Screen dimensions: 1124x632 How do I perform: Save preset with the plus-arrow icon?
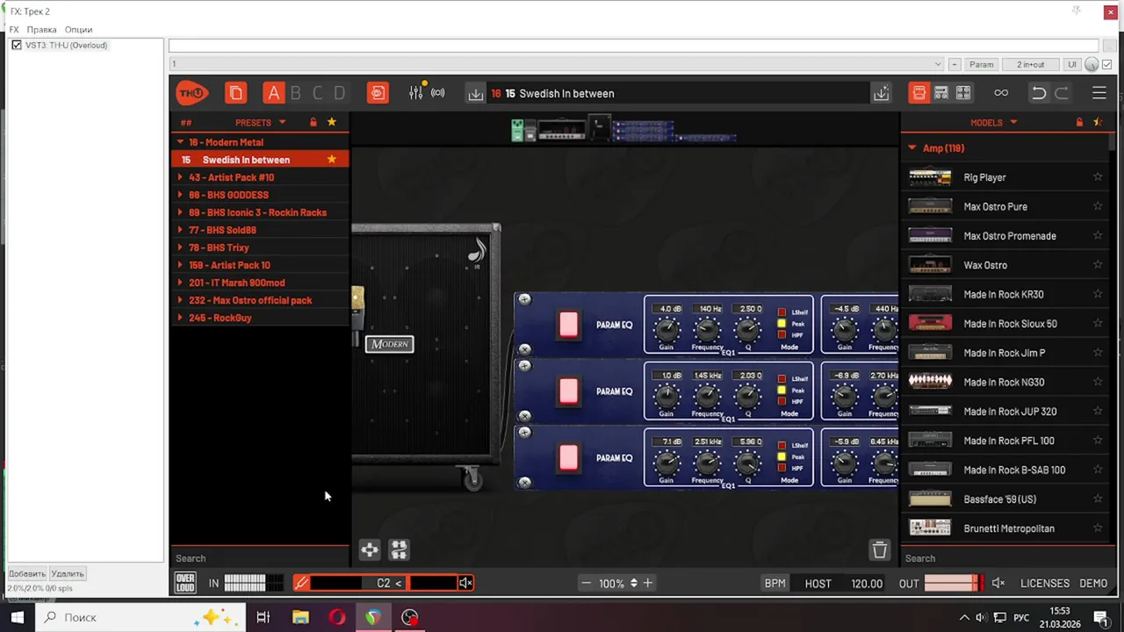tap(881, 93)
